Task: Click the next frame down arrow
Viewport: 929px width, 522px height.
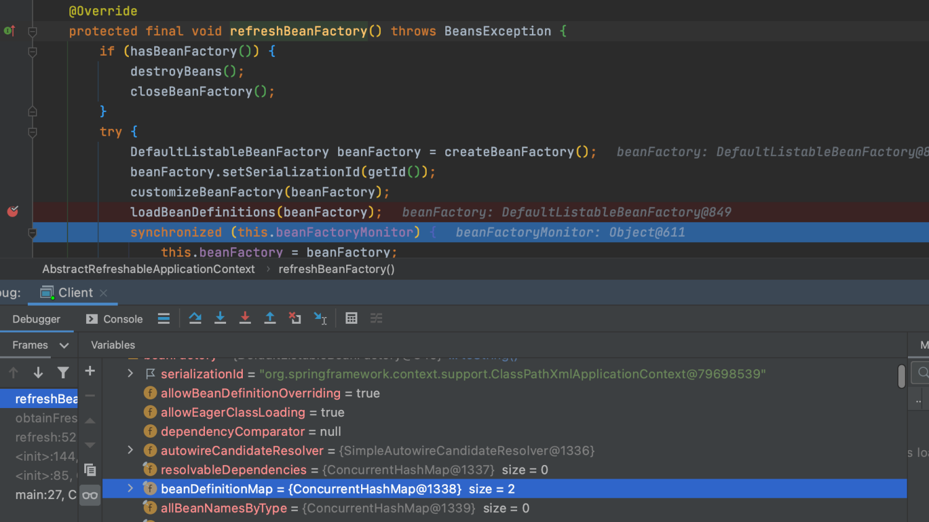Action: pos(38,372)
